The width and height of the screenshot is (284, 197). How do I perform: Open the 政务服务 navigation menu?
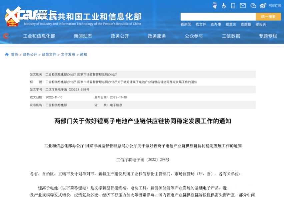pyautogui.click(x=157, y=36)
